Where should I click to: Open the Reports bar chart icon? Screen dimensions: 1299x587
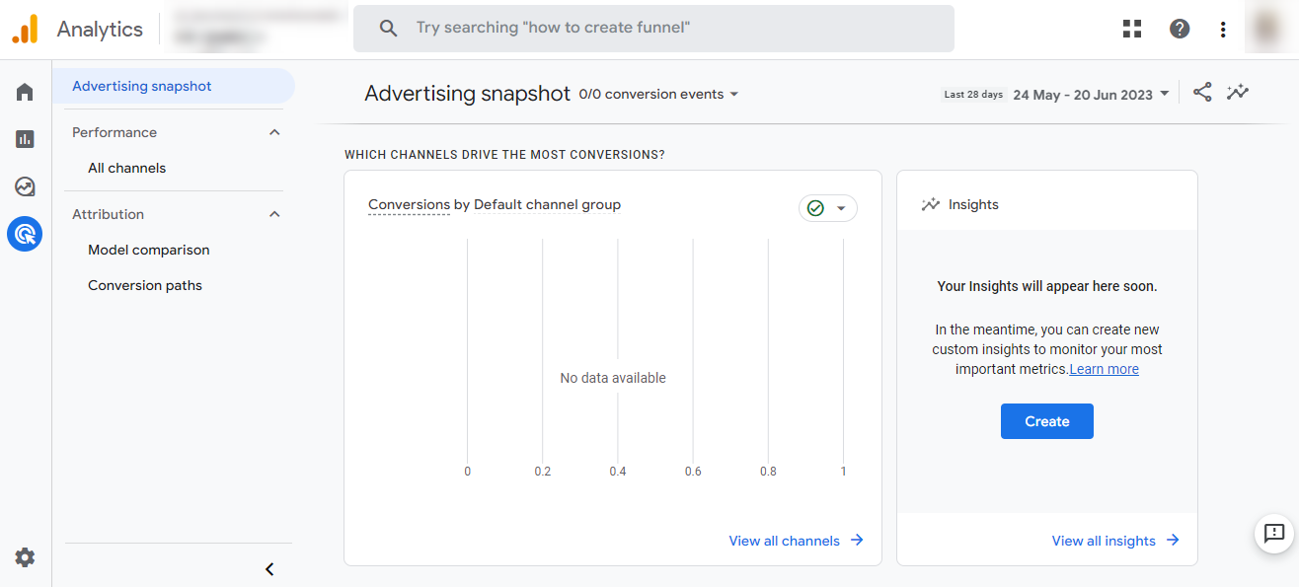(25, 139)
